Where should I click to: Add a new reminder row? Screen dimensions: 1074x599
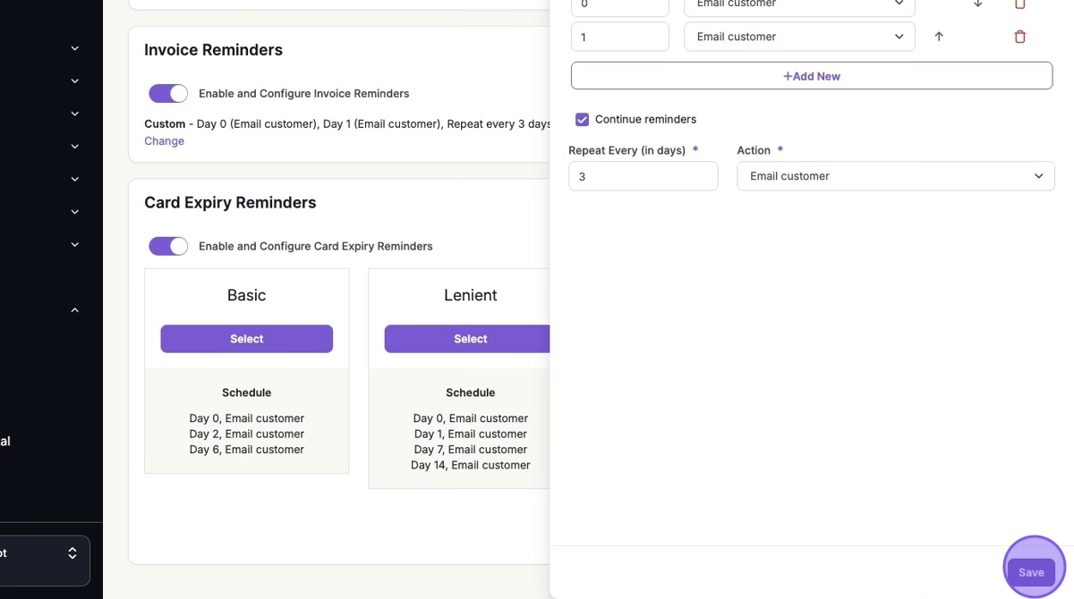point(811,76)
